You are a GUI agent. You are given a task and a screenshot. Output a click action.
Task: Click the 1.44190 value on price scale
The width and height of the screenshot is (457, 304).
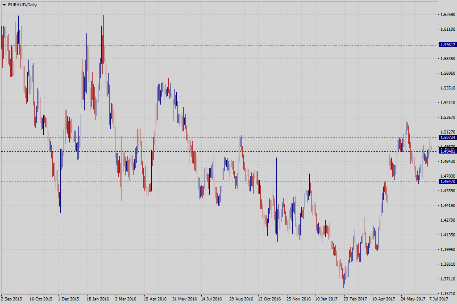click(x=447, y=206)
